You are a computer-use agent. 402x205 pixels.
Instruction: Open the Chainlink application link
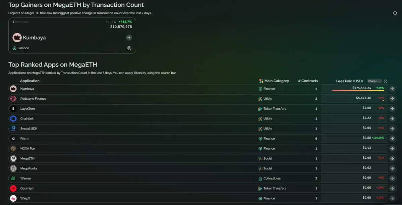(27, 118)
